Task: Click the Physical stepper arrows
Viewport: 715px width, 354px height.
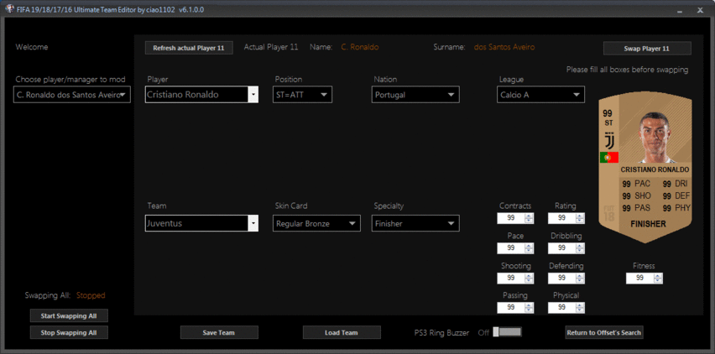Action: [580, 308]
